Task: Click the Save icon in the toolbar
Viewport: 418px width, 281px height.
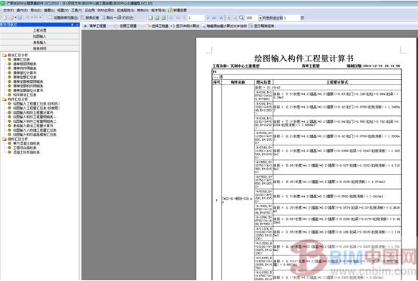Action: tap(20, 17)
